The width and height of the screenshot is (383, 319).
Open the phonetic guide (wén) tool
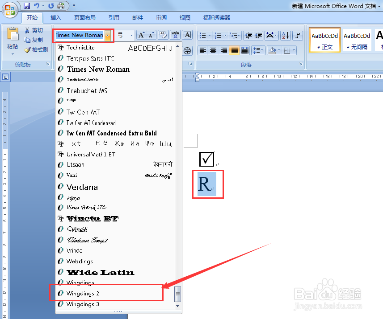tap(175, 35)
